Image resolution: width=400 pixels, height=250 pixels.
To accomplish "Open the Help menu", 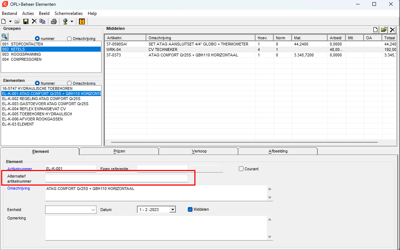I will 92,13.
